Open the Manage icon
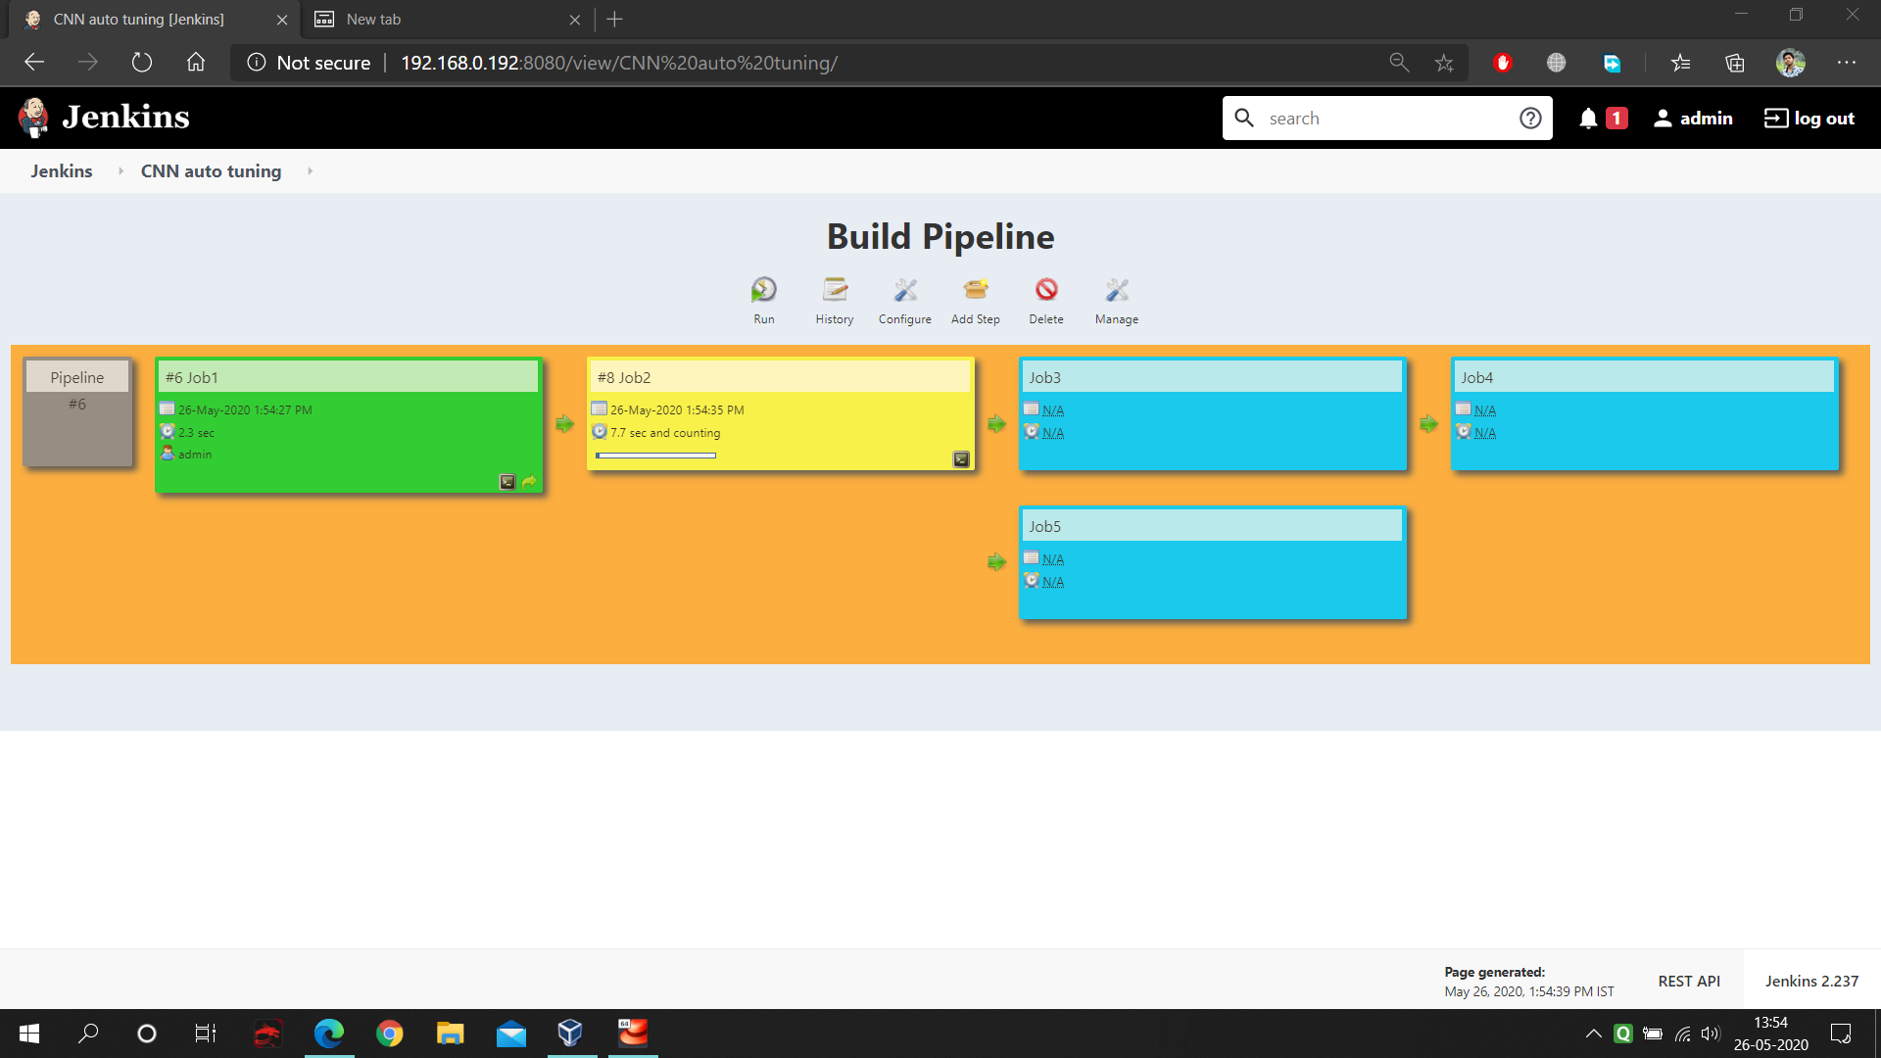This screenshot has height=1058, width=1881. [x=1117, y=290]
